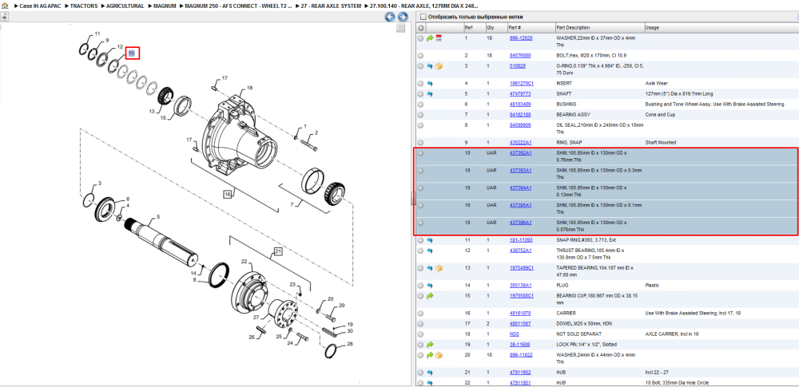Sort by the 'Part #' column header
Screen dimensions: 799x387
coord(515,27)
